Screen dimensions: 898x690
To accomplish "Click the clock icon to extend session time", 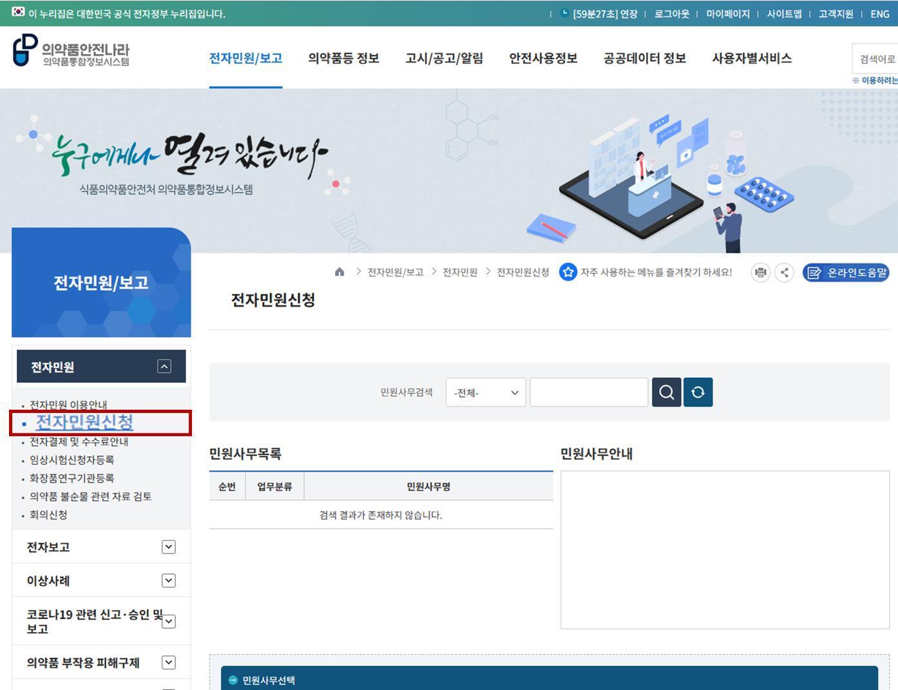I will click(565, 14).
